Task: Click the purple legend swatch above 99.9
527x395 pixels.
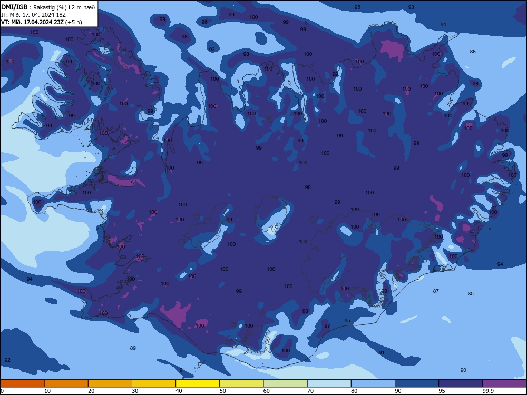Action: [x=504, y=383]
